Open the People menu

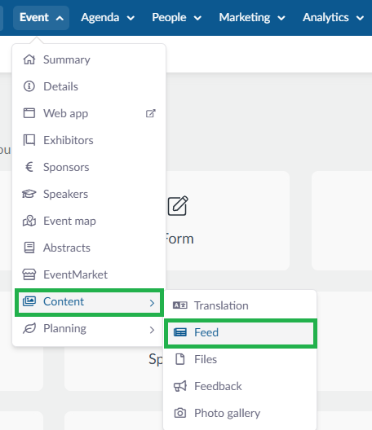tap(177, 18)
